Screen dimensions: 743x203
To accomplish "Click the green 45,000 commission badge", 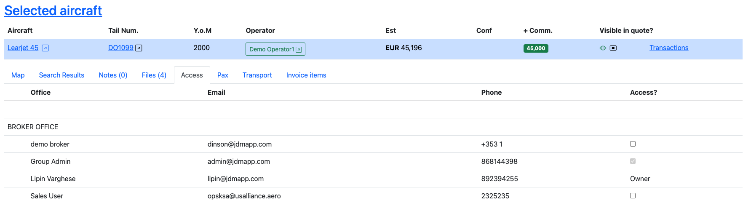I will click(x=536, y=48).
